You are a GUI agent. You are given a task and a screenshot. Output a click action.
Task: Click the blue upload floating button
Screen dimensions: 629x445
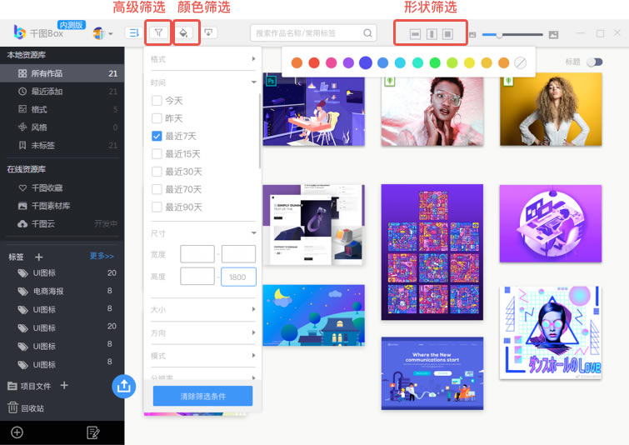coord(123,387)
